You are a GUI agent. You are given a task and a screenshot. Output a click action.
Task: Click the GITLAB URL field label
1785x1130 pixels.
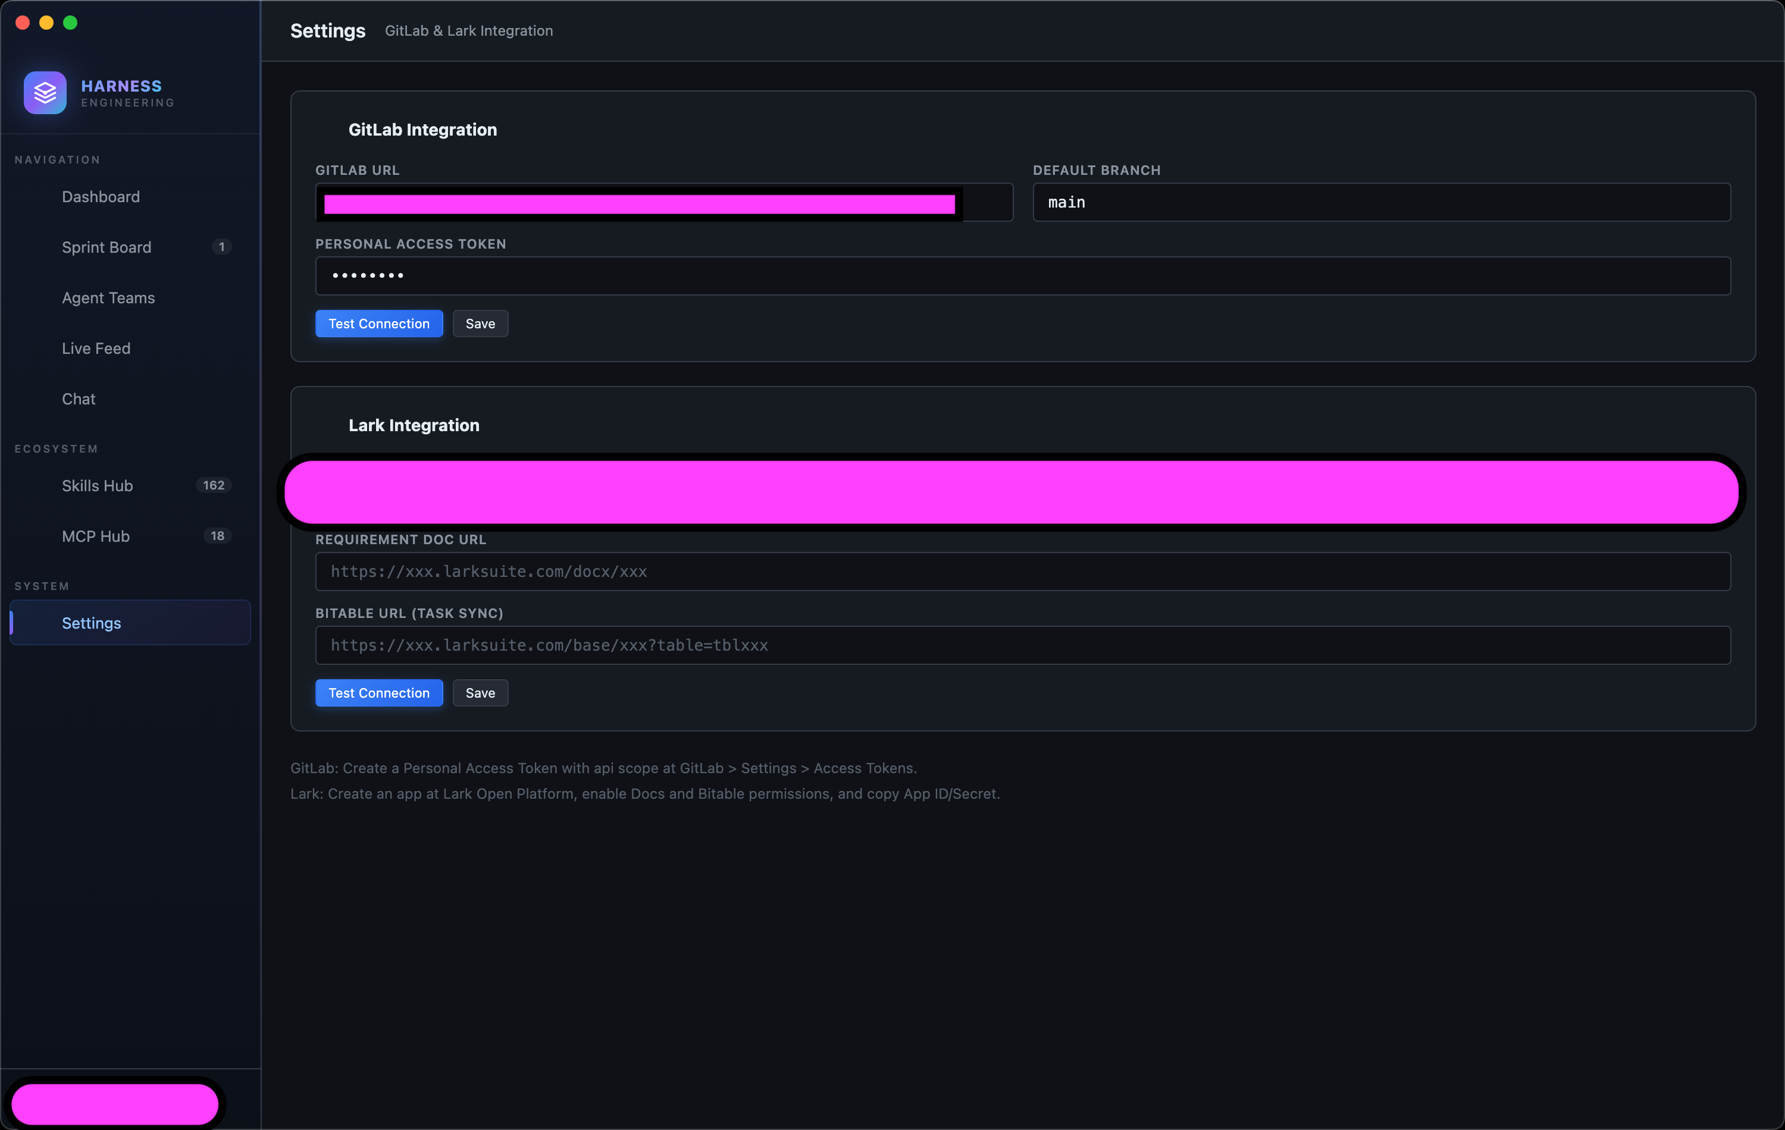[357, 171]
